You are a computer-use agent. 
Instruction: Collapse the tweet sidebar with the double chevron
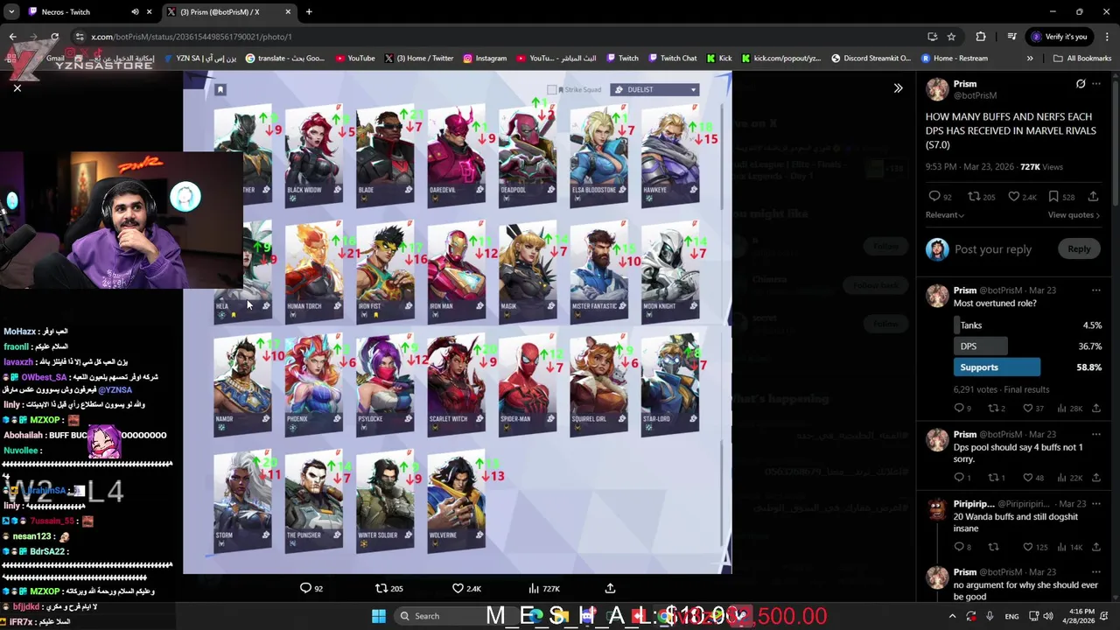(x=898, y=88)
